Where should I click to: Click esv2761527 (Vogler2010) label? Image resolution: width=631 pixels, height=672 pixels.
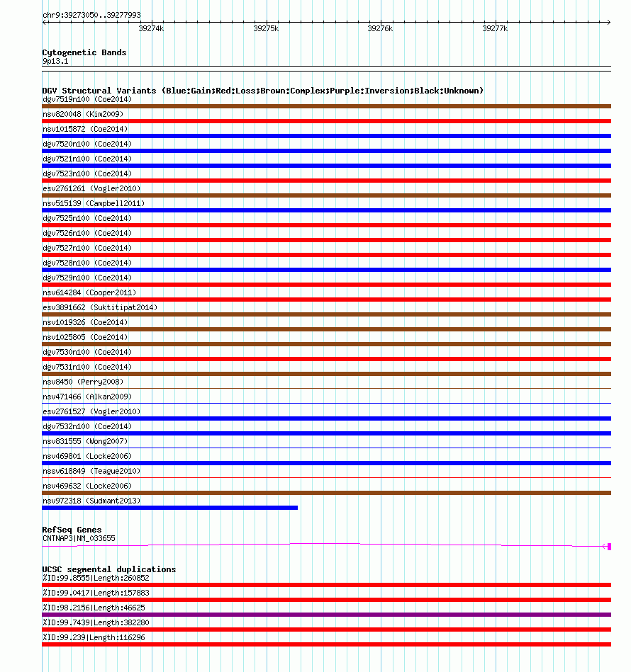click(91, 411)
